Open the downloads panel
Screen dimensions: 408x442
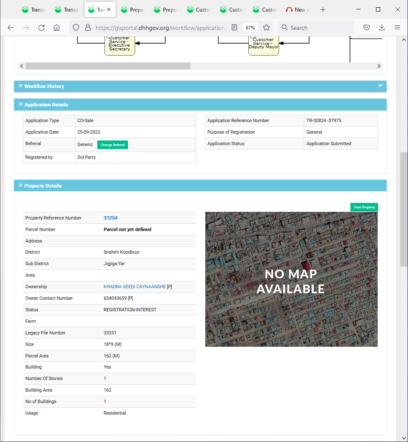click(382, 27)
